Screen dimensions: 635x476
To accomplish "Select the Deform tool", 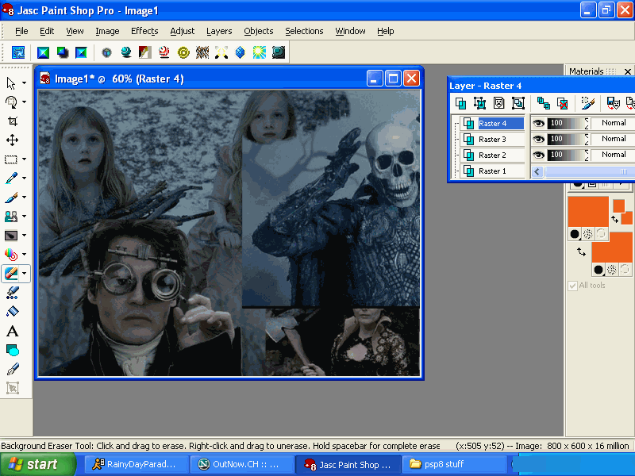I will click(11, 102).
